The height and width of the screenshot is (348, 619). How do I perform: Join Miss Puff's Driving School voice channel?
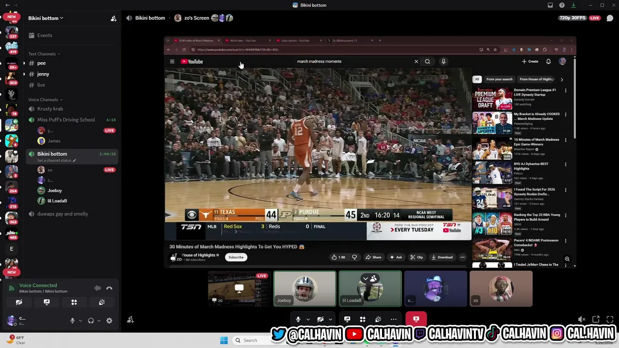tap(66, 120)
